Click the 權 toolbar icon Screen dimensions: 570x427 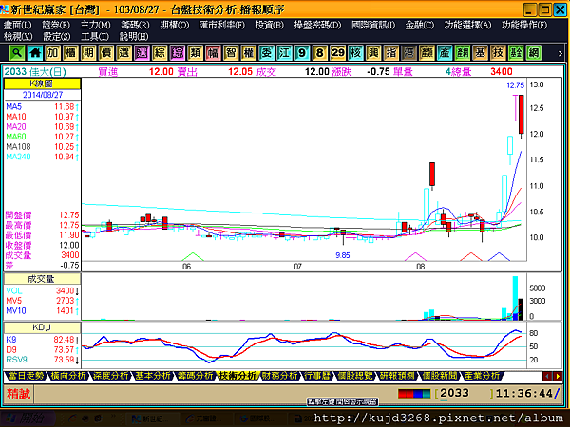tap(249, 53)
